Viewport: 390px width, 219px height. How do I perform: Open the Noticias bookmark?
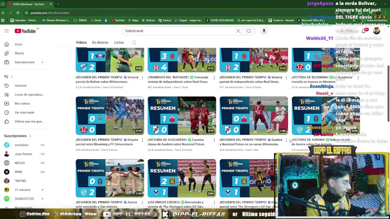[x=148, y=20]
